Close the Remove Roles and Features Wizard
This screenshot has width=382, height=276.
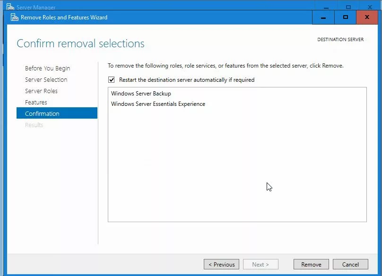pyautogui.click(x=367, y=17)
